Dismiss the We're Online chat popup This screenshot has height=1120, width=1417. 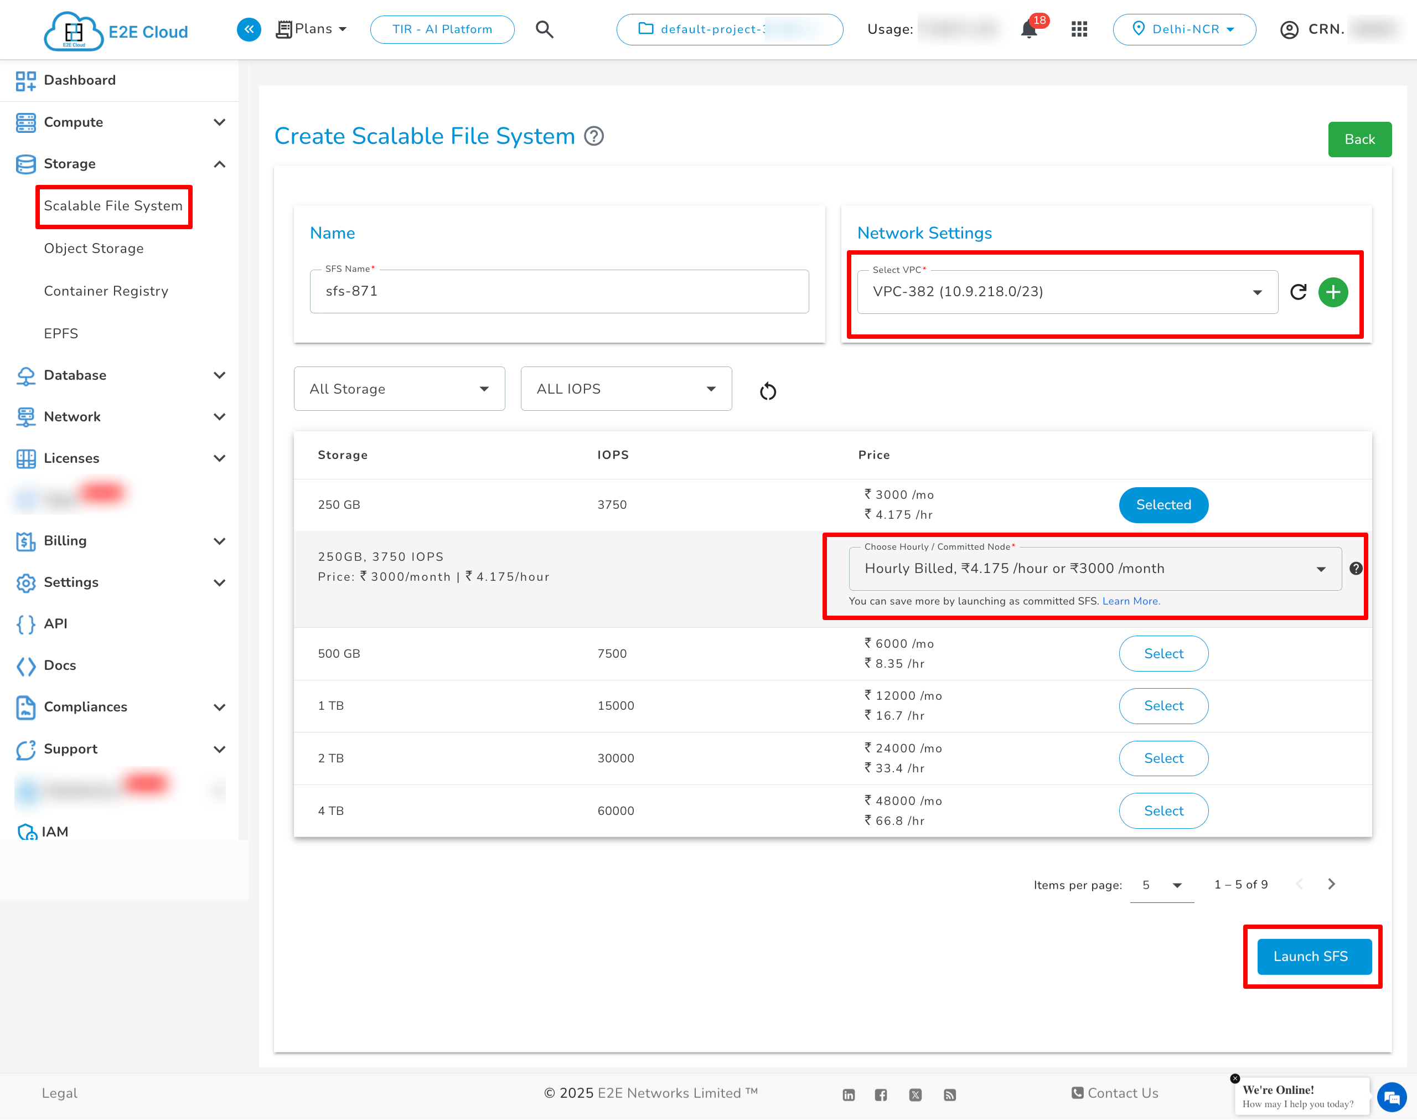point(1235,1078)
